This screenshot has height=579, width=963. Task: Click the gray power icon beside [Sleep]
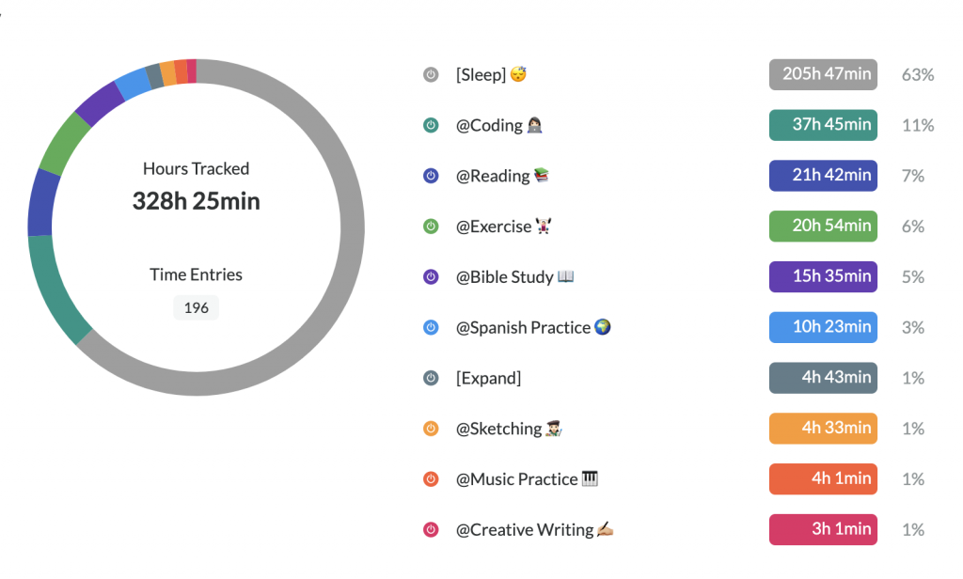(x=431, y=75)
